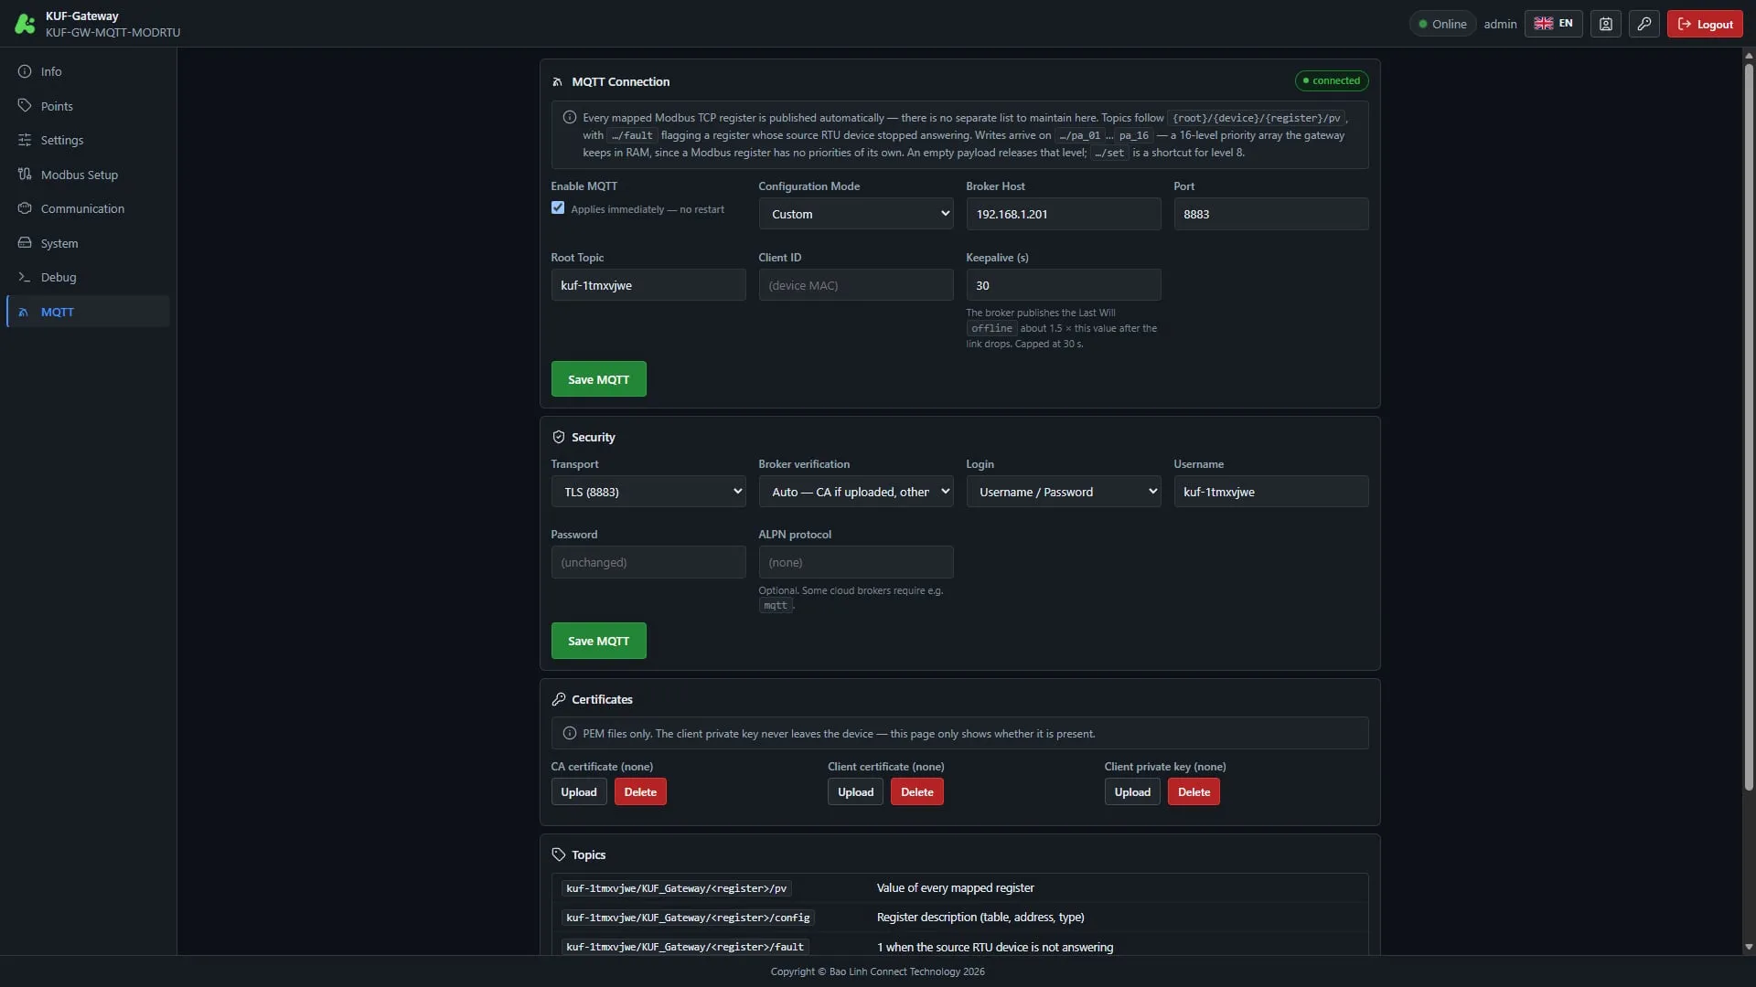This screenshot has height=987, width=1756.
Task: Click the page vertical scrollbar
Action: point(1749,425)
